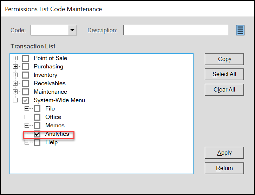Click the Select All button
This screenshot has width=255, height=195.
[x=224, y=74]
